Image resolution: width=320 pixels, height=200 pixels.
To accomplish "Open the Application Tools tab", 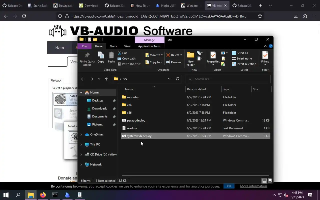I will point(149,46).
